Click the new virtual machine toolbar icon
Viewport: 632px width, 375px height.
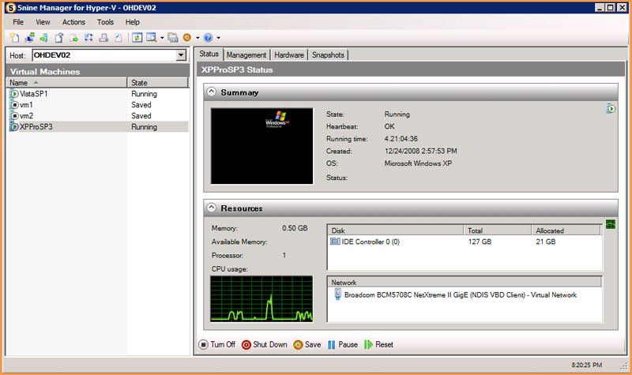point(14,38)
